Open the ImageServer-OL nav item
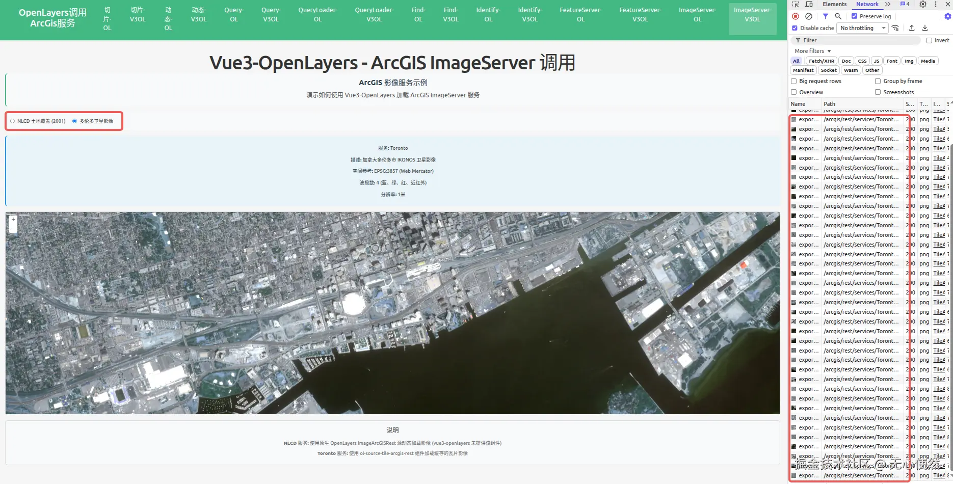This screenshot has height=484, width=953. click(x=697, y=15)
